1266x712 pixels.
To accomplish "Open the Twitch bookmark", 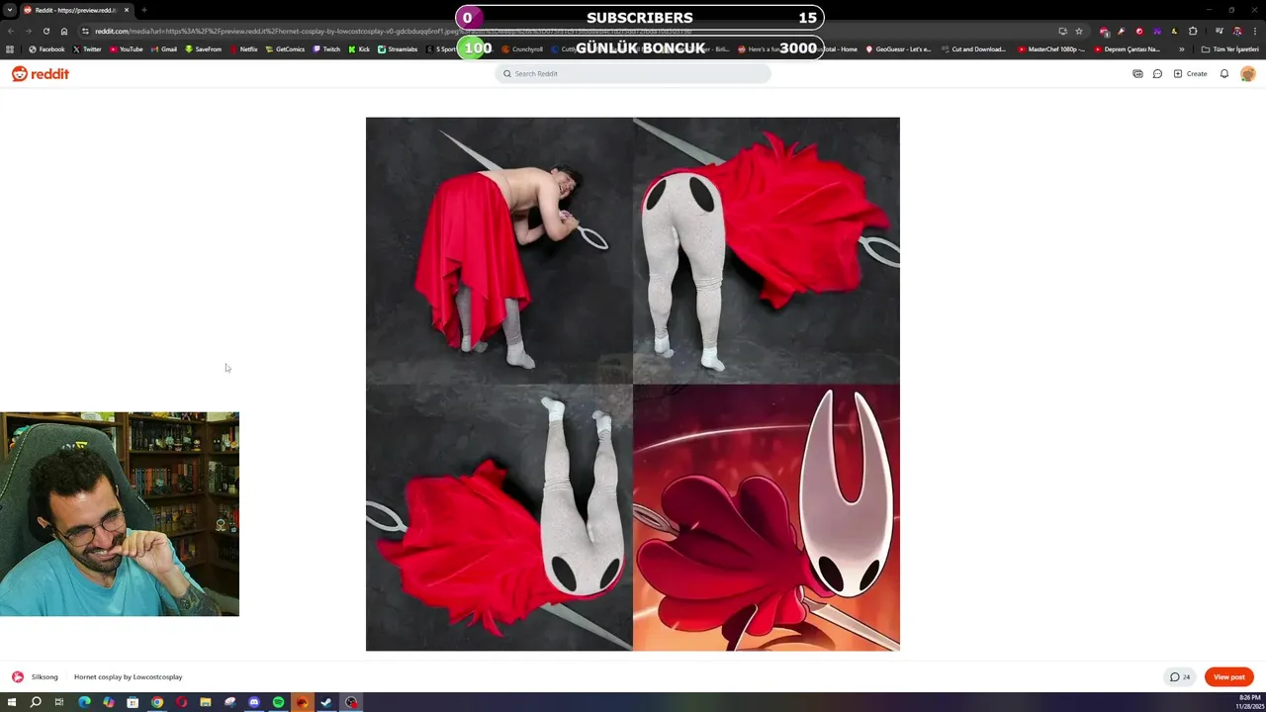I will (x=326, y=49).
